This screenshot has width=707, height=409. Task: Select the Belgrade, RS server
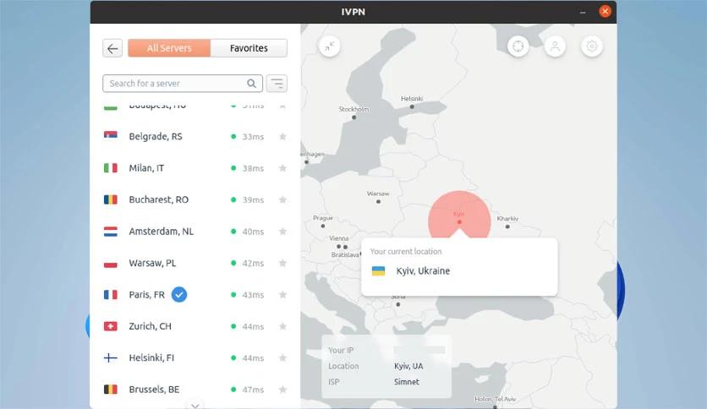195,137
